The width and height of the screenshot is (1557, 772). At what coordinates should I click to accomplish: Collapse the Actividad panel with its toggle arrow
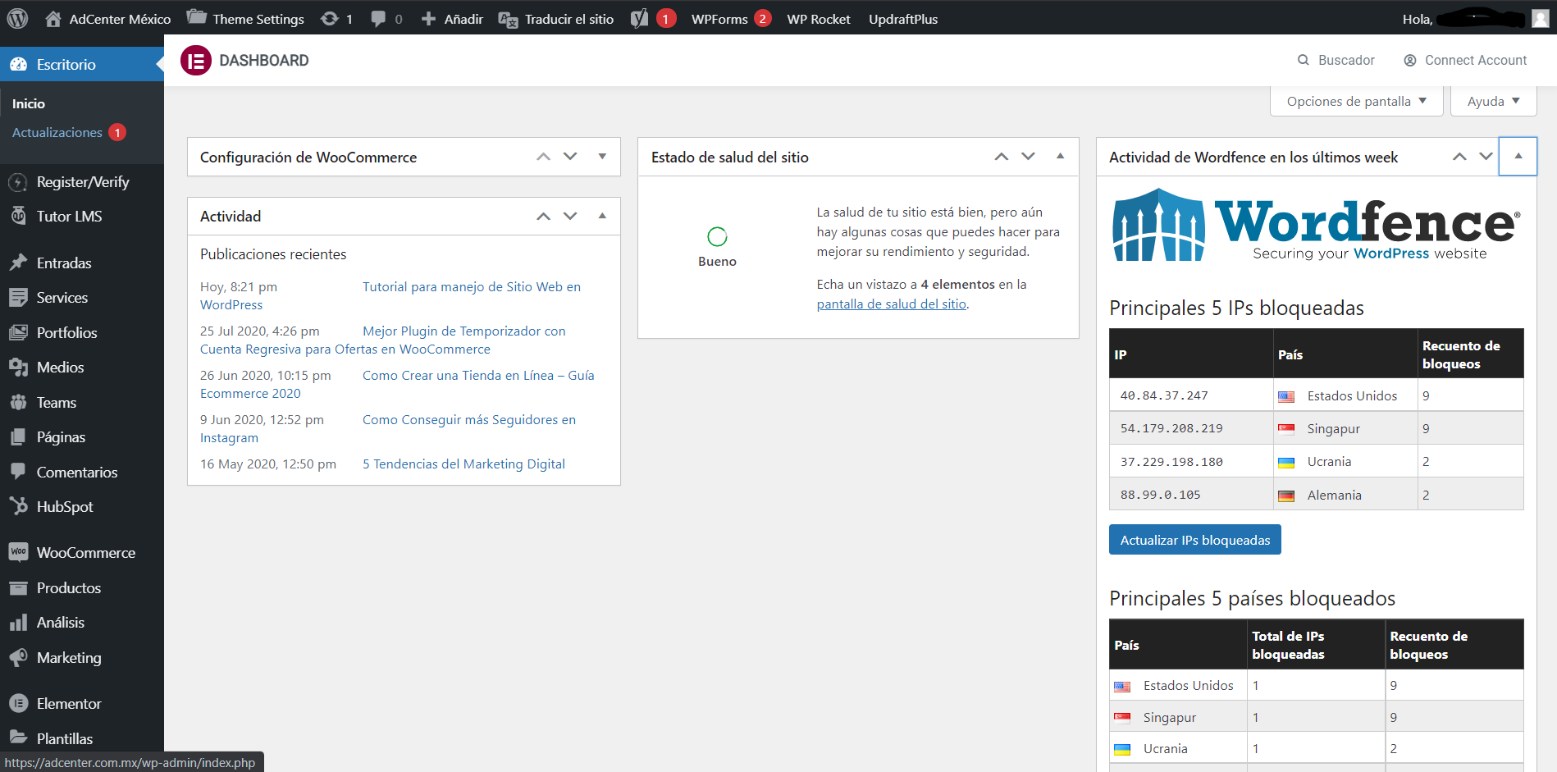point(602,216)
